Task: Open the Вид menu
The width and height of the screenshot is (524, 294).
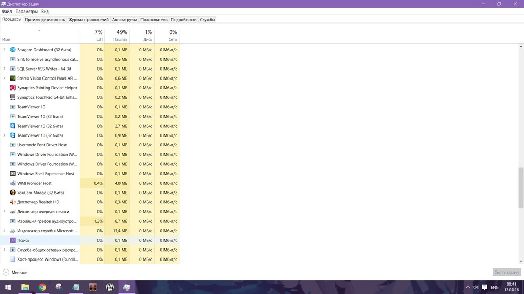Action: pos(45,12)
